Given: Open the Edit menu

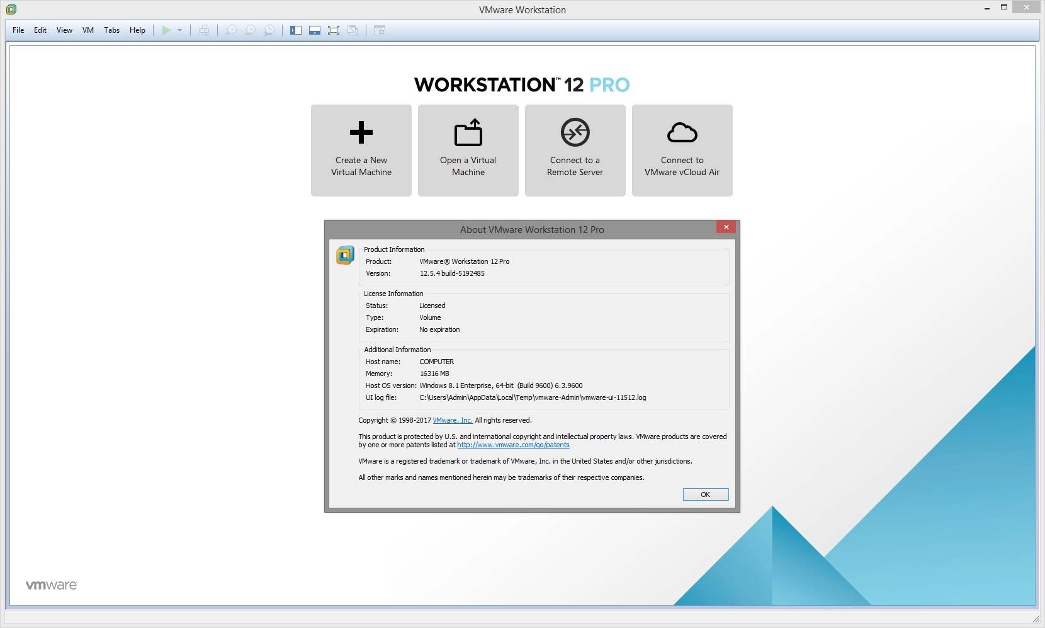Looking at the screenshot, I should (x=40, y=30).
